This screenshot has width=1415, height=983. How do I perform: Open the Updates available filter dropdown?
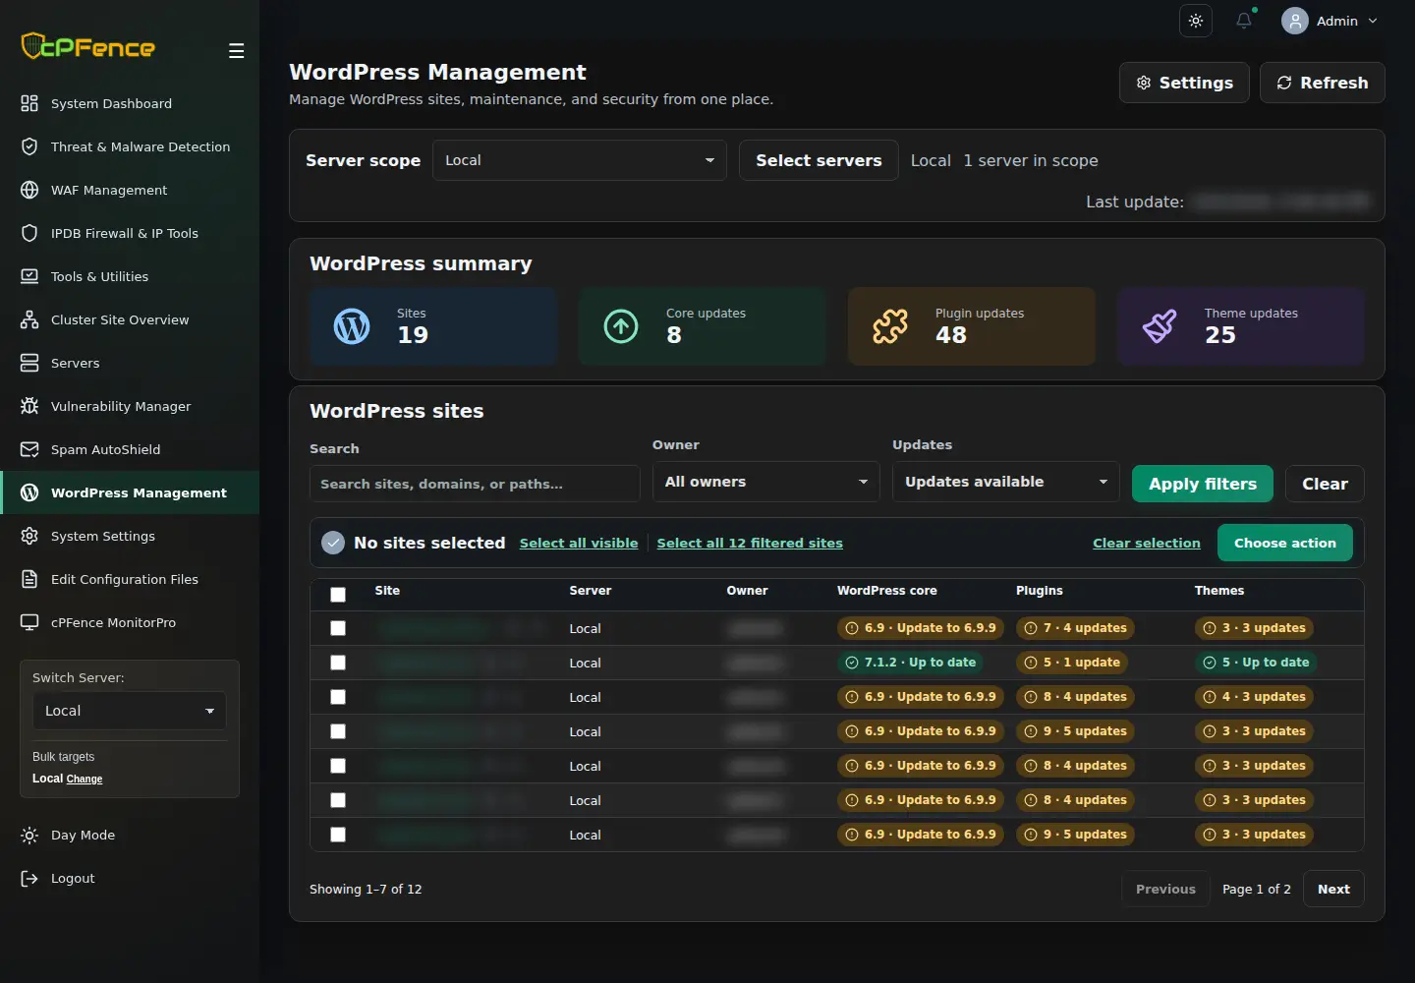[x=1006, y=482]
